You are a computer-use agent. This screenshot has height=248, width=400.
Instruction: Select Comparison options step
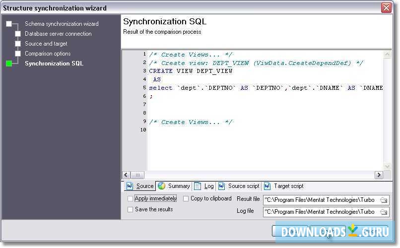(x=48, y=54)
